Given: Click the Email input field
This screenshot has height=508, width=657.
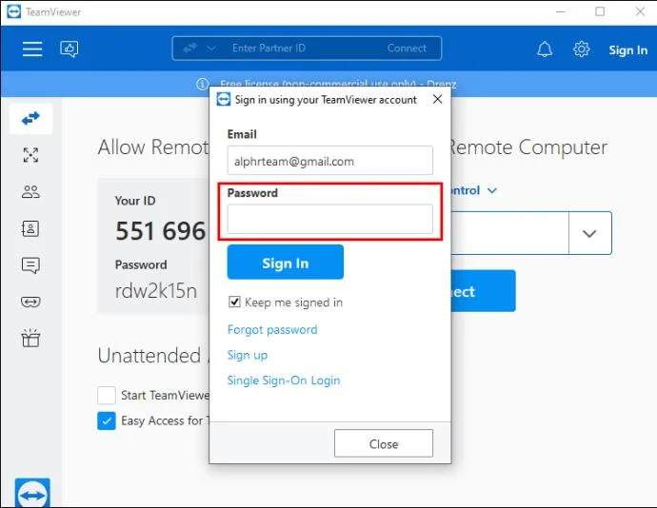Looking at the screenshot, I should [x=330, y=161].
